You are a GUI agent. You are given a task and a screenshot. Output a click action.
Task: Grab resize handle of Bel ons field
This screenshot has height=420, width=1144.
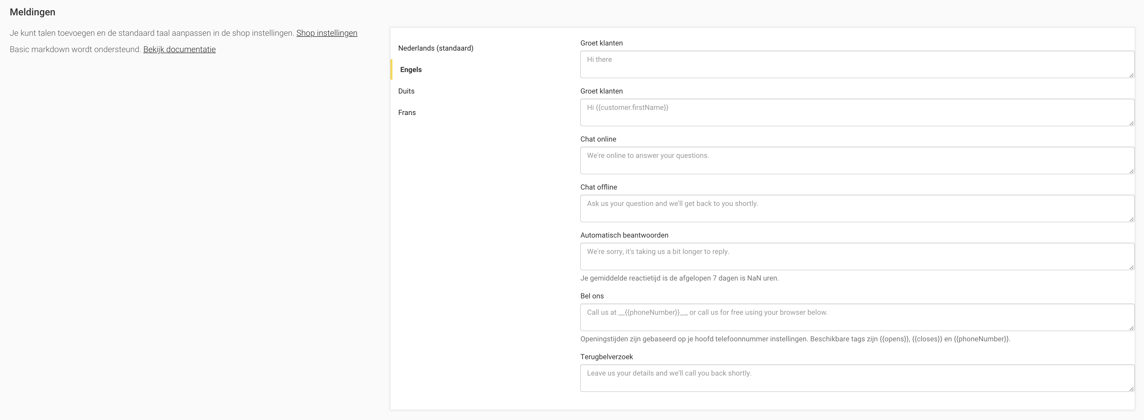click(x=1131, y=328)
